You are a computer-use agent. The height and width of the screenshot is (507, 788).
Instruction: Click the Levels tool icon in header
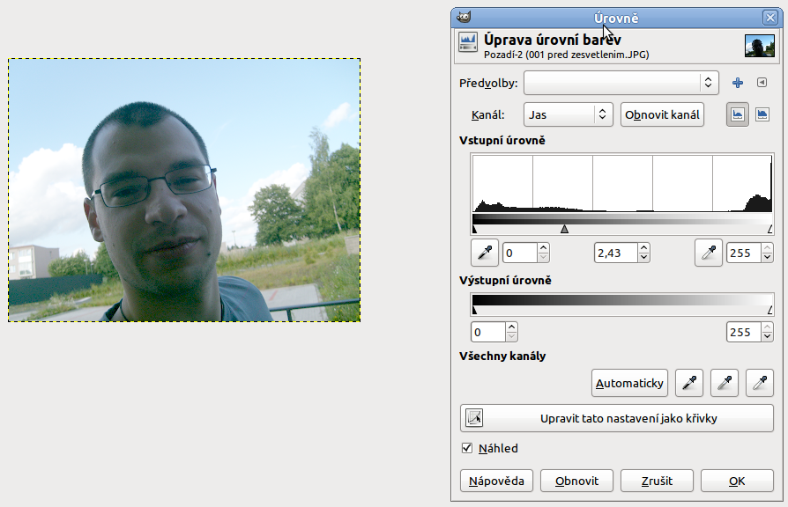click(x=468, y=42)
